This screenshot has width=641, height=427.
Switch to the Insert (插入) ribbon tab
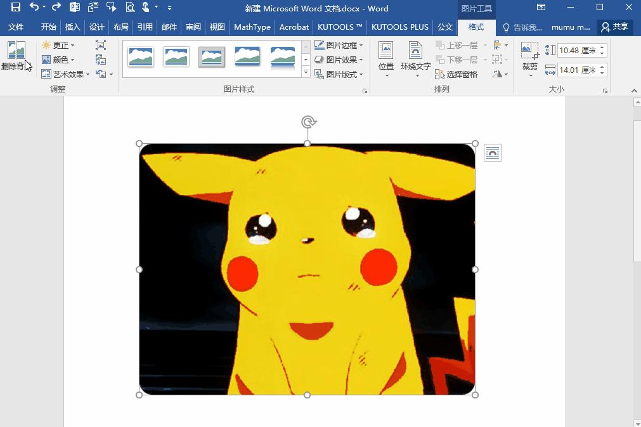(73, 27)
